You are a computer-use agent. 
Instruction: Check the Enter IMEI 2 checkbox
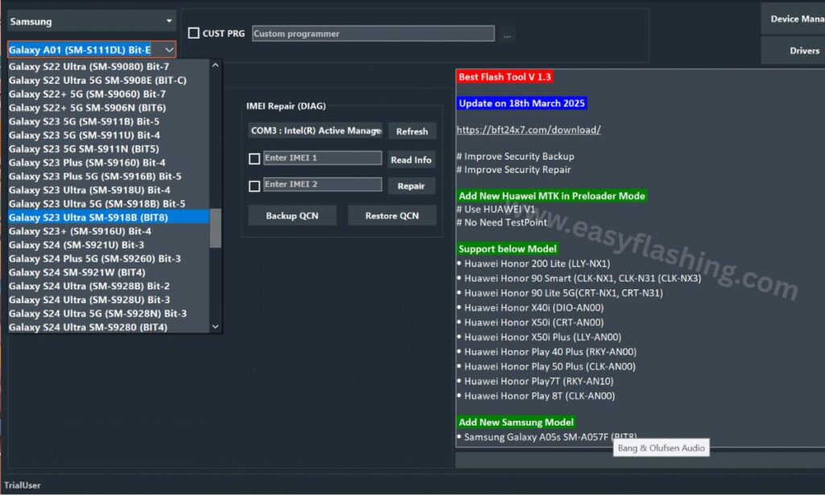point(253,184)
